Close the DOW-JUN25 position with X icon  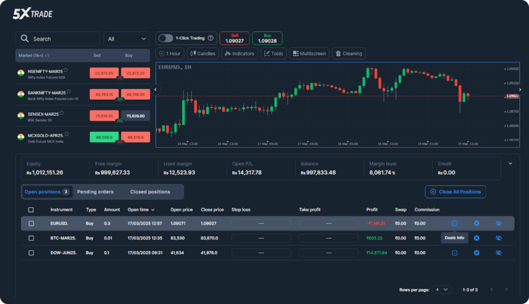coord(476,253)
